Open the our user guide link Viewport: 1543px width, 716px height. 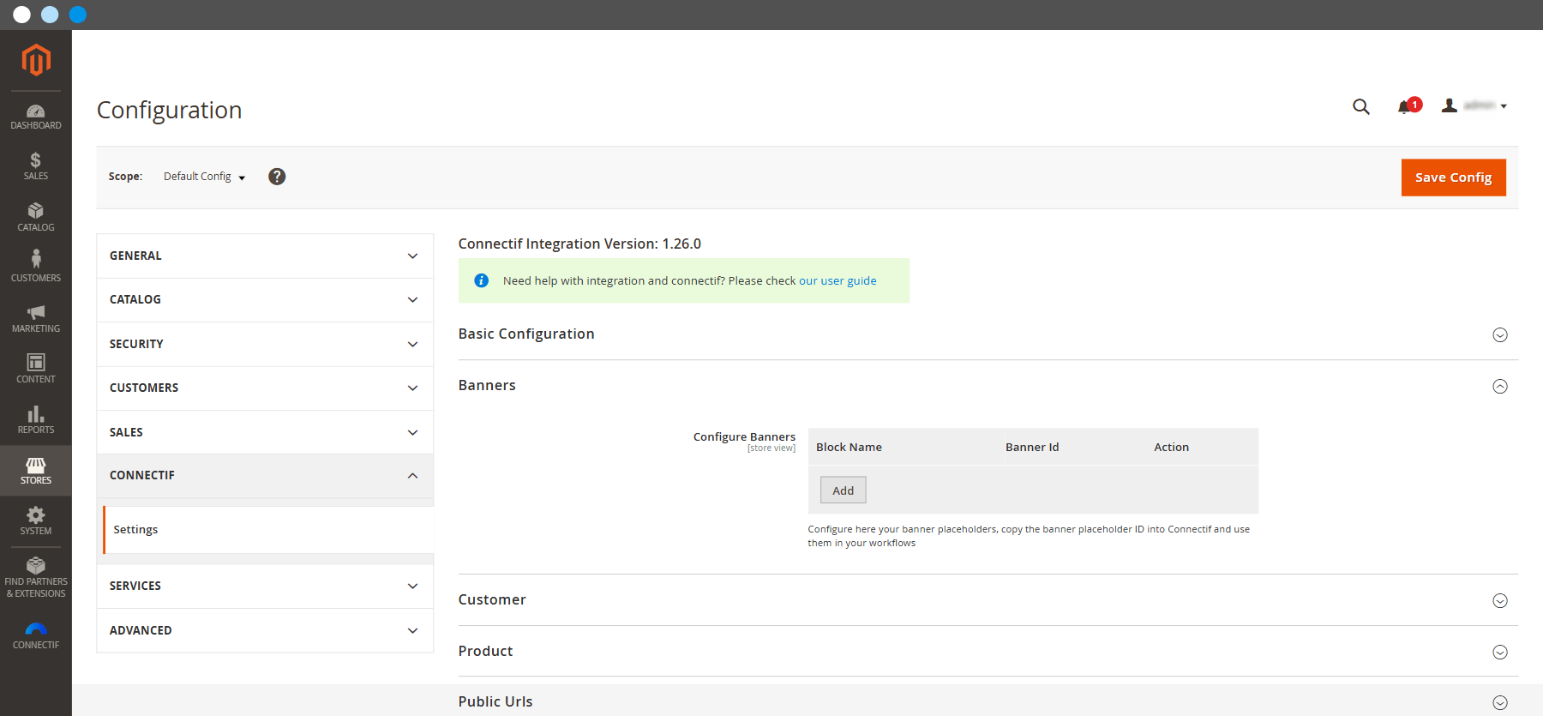[x=838, y=280]
